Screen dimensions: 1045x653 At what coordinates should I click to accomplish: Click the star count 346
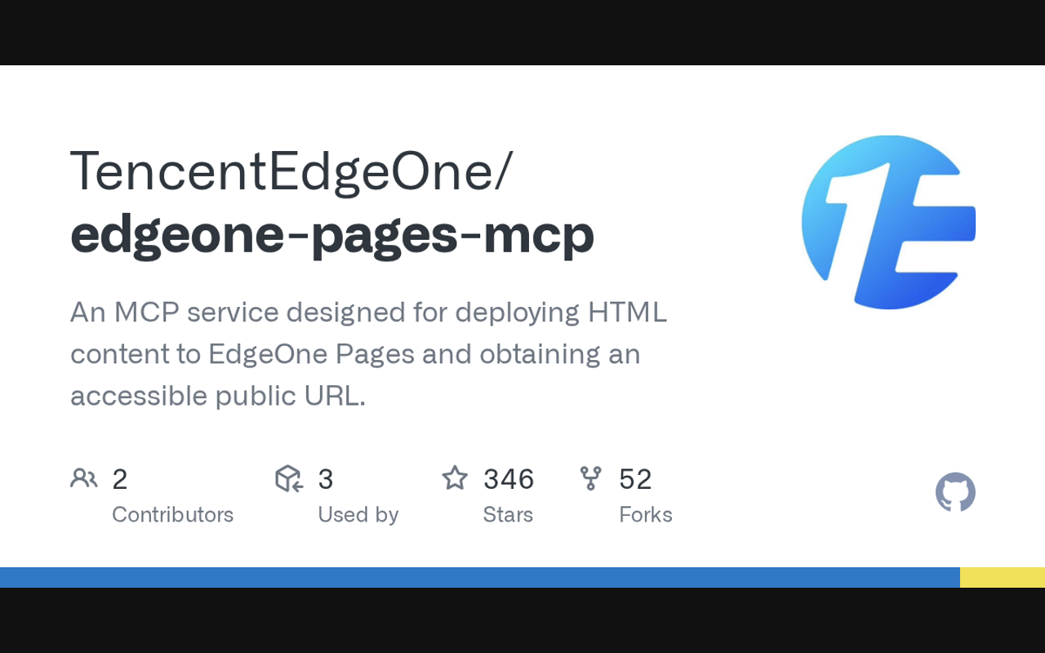(509, 479)
